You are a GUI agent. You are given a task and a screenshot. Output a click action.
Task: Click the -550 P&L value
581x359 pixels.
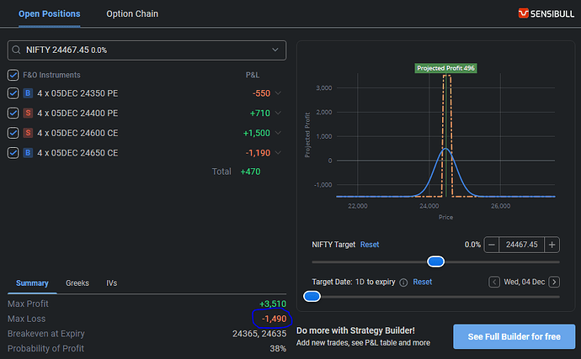coord(261,93)
